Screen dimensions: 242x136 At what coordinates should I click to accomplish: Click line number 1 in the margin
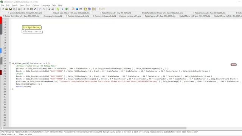tap(5, 20)
